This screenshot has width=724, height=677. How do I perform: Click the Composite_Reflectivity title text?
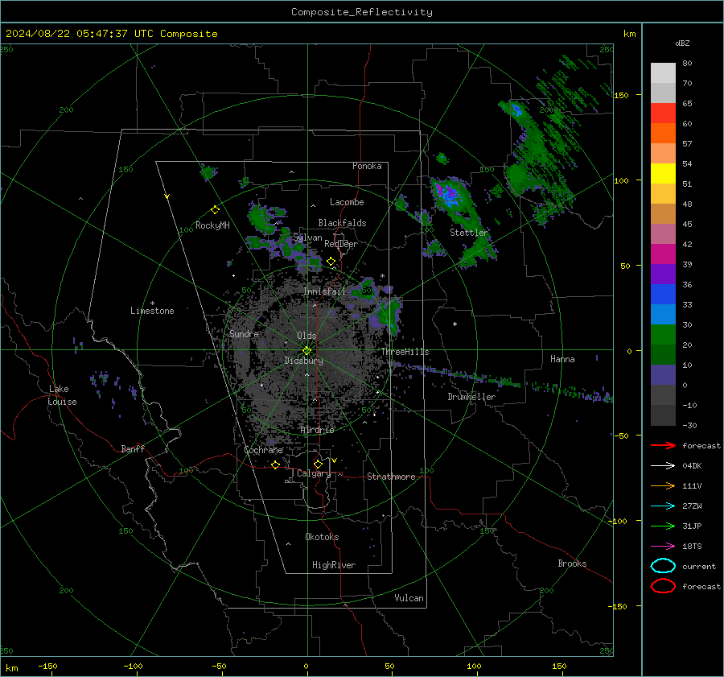(x=362, y=12)
